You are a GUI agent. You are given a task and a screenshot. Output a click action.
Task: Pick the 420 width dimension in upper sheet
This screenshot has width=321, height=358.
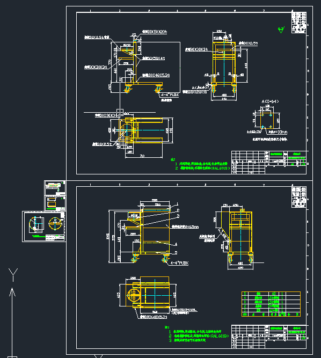[x=224, y=99]
